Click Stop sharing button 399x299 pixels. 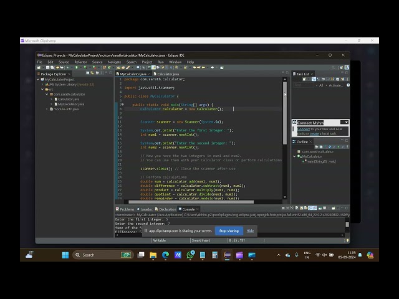[229, 231]
